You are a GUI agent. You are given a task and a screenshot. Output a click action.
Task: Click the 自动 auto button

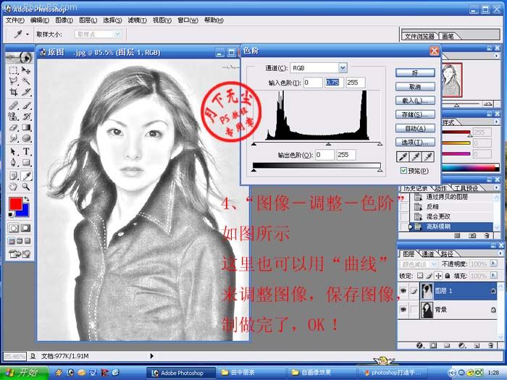coord(415,128)
